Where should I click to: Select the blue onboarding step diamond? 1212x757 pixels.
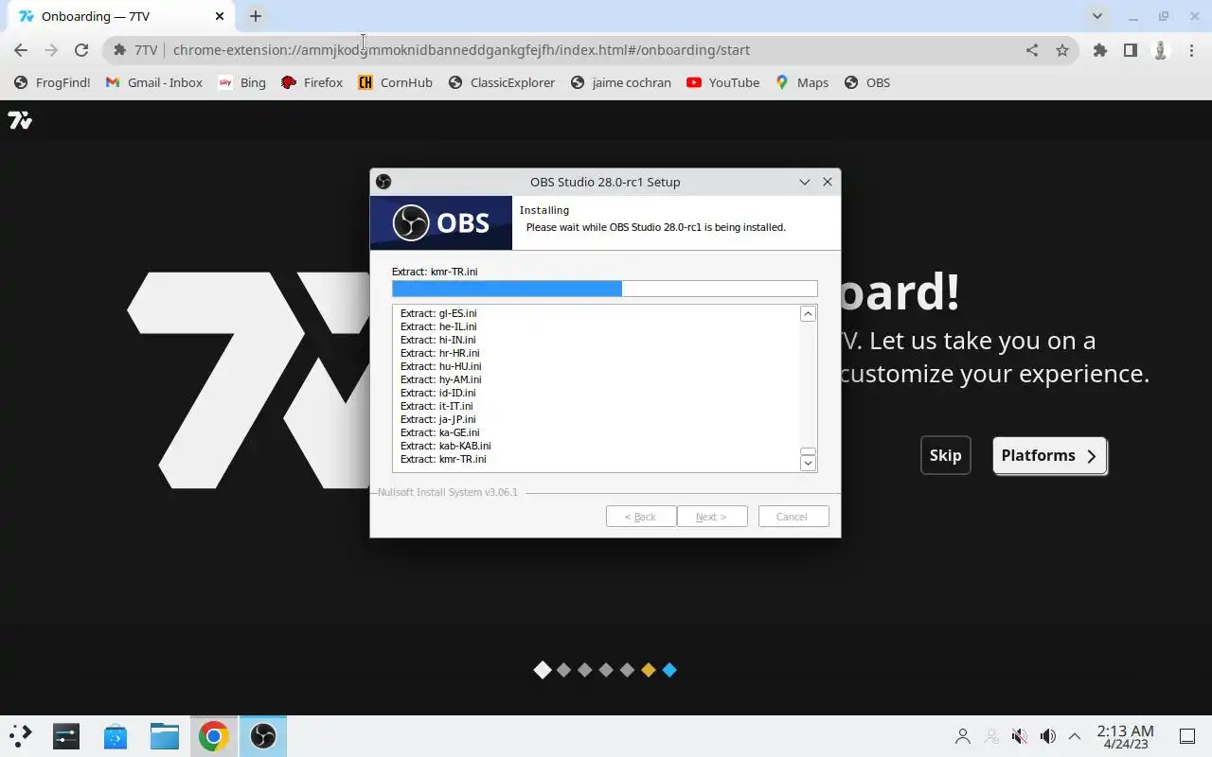[669, 670]
